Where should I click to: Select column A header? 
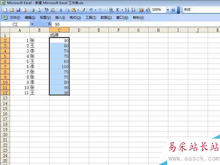click(20, 30)
